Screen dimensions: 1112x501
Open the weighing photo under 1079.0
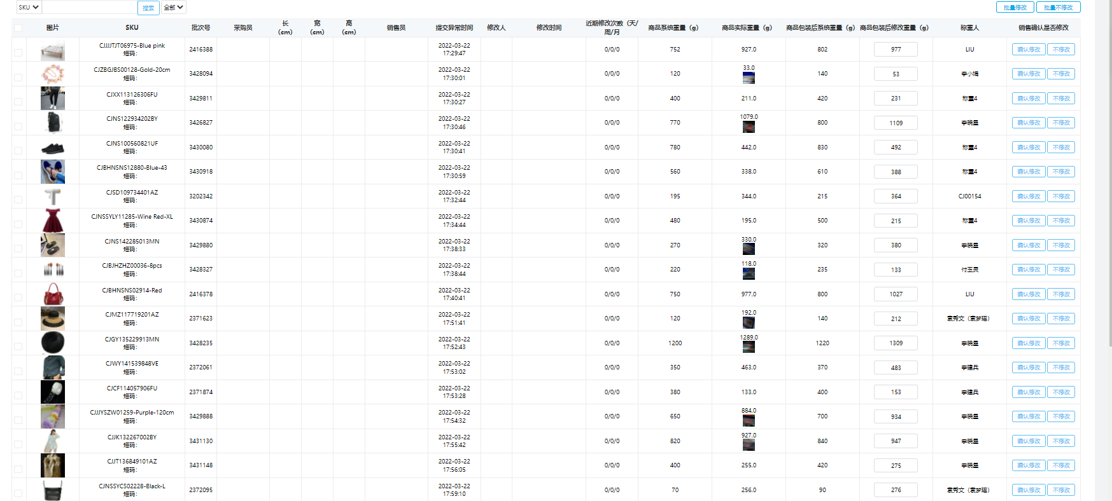pyautogui.click(x=749, y=127)
